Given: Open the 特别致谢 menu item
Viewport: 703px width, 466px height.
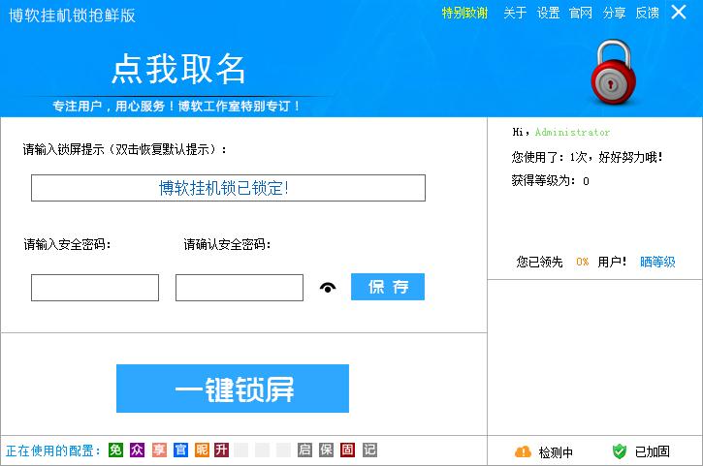Looking at the screenshot, I should [x=464, y=13].
